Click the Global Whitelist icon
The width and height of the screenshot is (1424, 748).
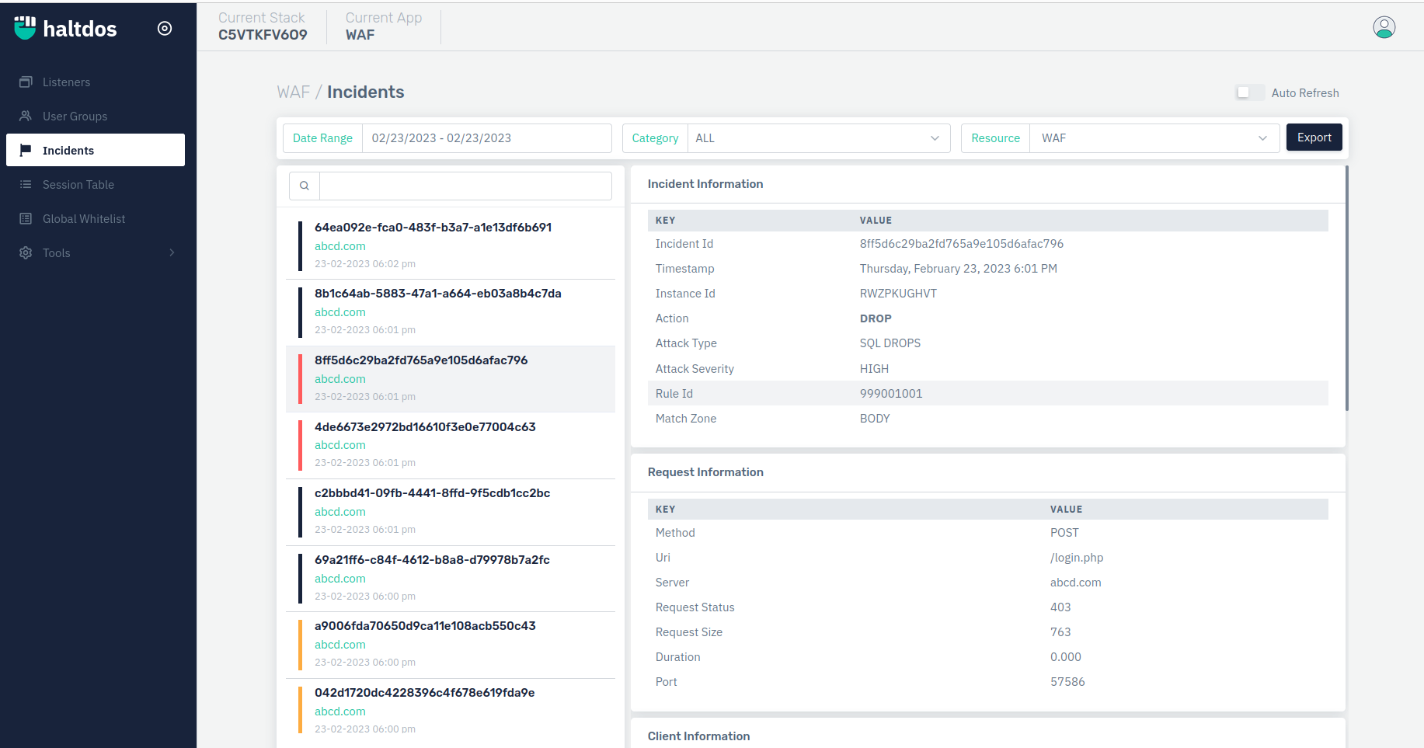tap(26, 218)
